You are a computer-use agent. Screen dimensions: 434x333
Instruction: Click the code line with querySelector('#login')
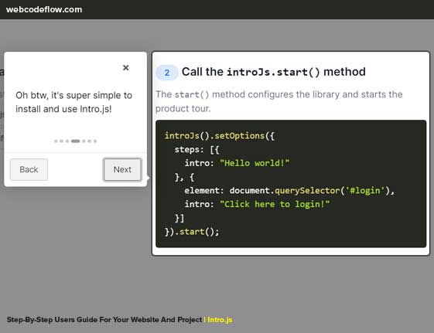pyautogui.click(x=289, y=190)
